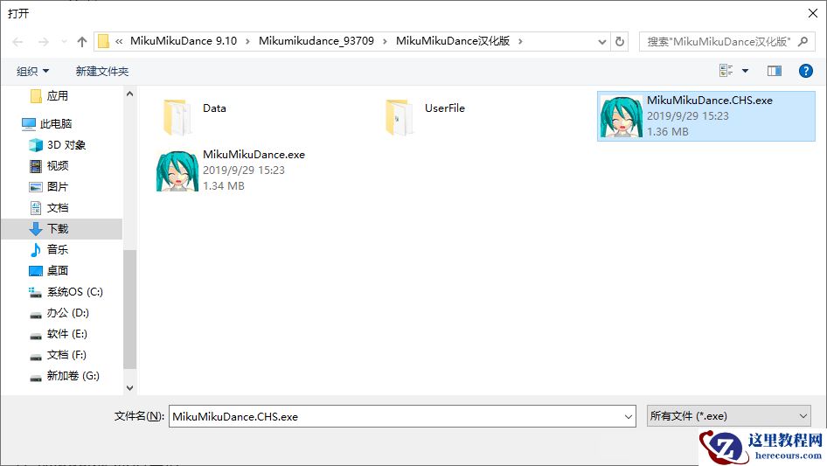The width and height of the screenshot is (827, 466).
Task: Select the MikuMikuDance.exe Miku icon
Action: [177, 171]
